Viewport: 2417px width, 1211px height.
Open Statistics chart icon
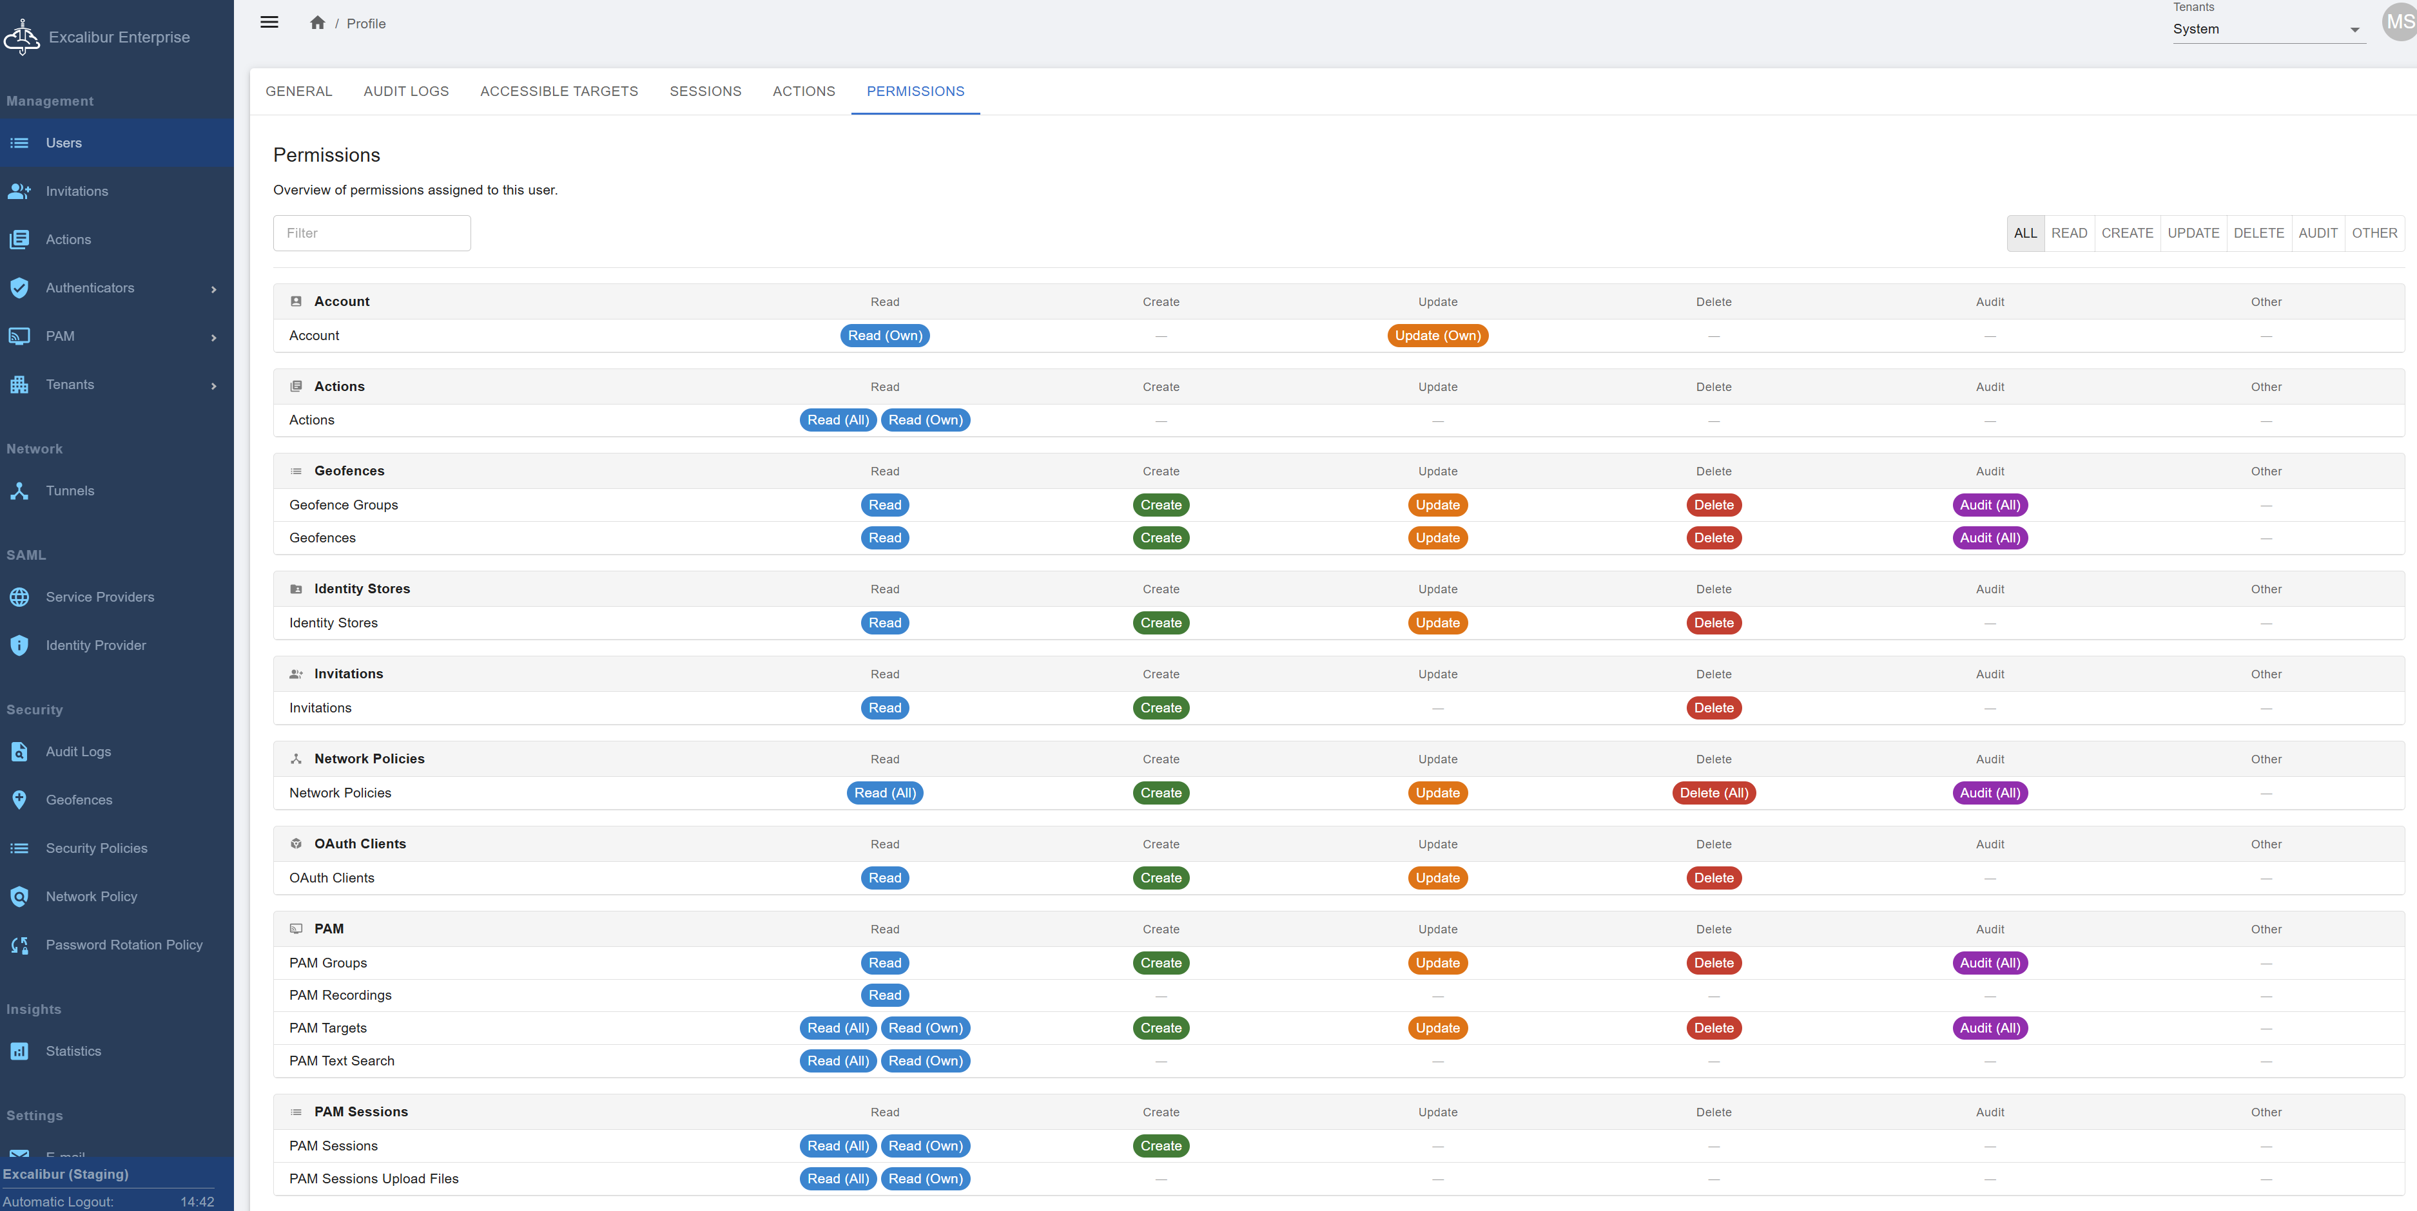(19, 1051)
